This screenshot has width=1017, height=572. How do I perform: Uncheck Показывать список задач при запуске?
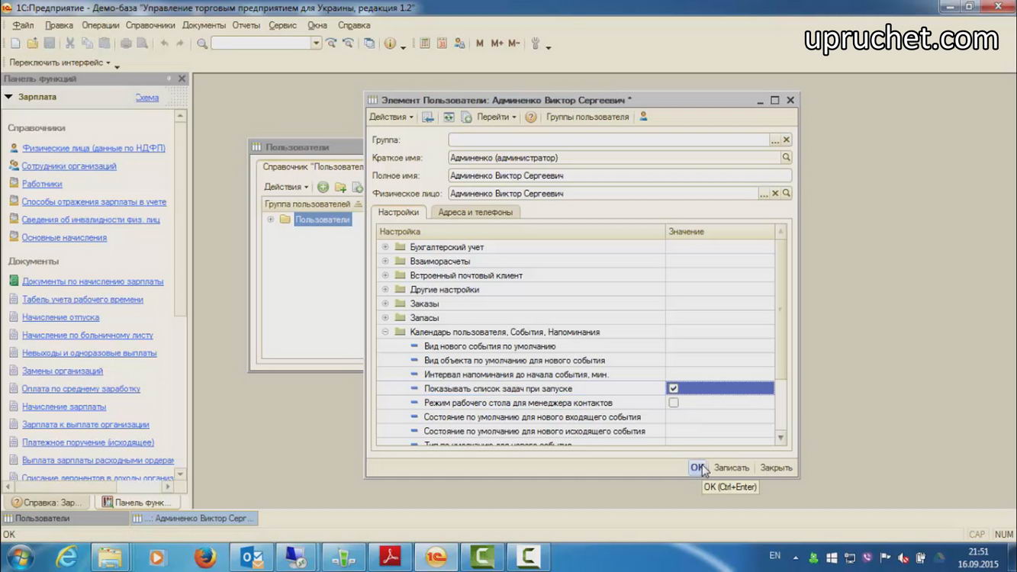[x=674, y=388]
